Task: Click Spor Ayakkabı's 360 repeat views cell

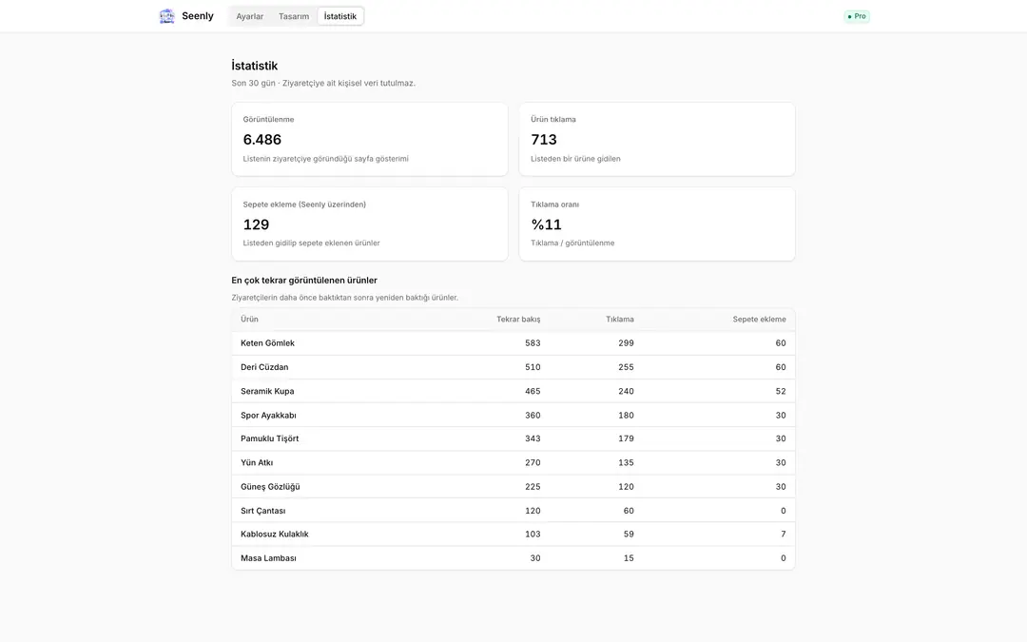Action: (x=533, y=416)
